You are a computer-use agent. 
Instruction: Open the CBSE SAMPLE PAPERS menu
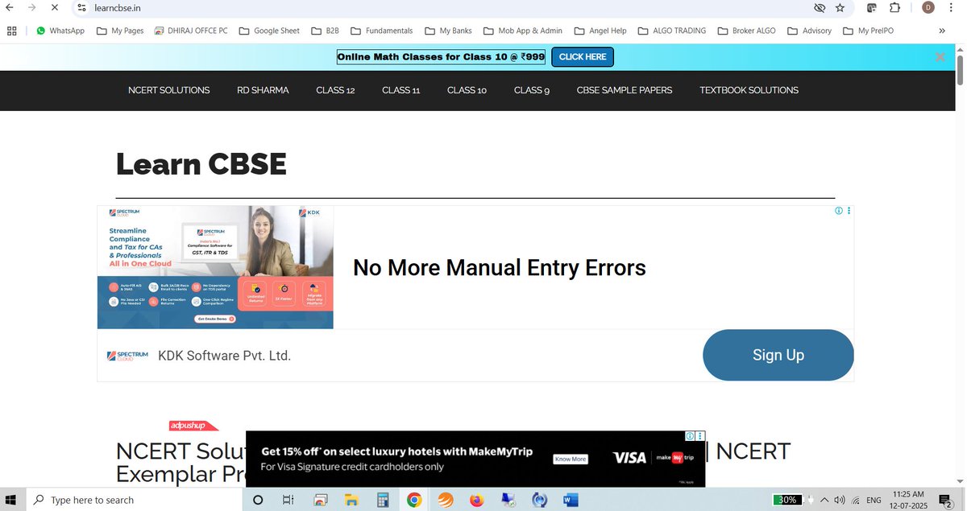tap(625, 90)
